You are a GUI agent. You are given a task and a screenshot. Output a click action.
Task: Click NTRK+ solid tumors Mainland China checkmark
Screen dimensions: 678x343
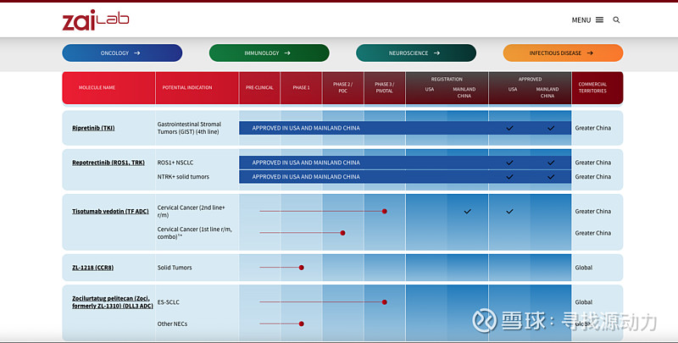[551, 177]
